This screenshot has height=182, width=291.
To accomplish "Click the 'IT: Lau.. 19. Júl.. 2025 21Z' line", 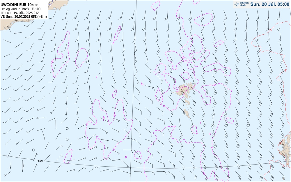I will [20, 13].
